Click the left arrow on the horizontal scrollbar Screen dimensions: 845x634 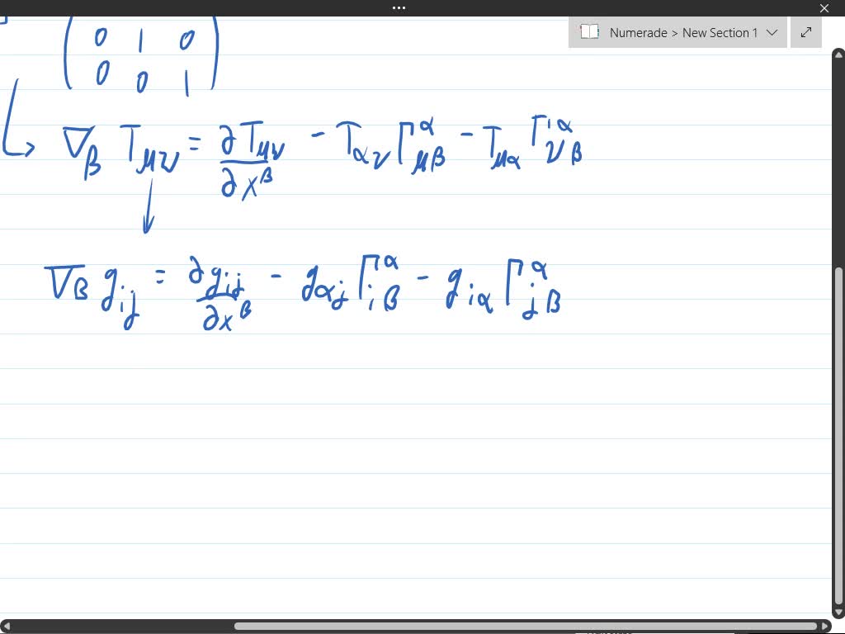pyautogui.click(x=7, y=625)
